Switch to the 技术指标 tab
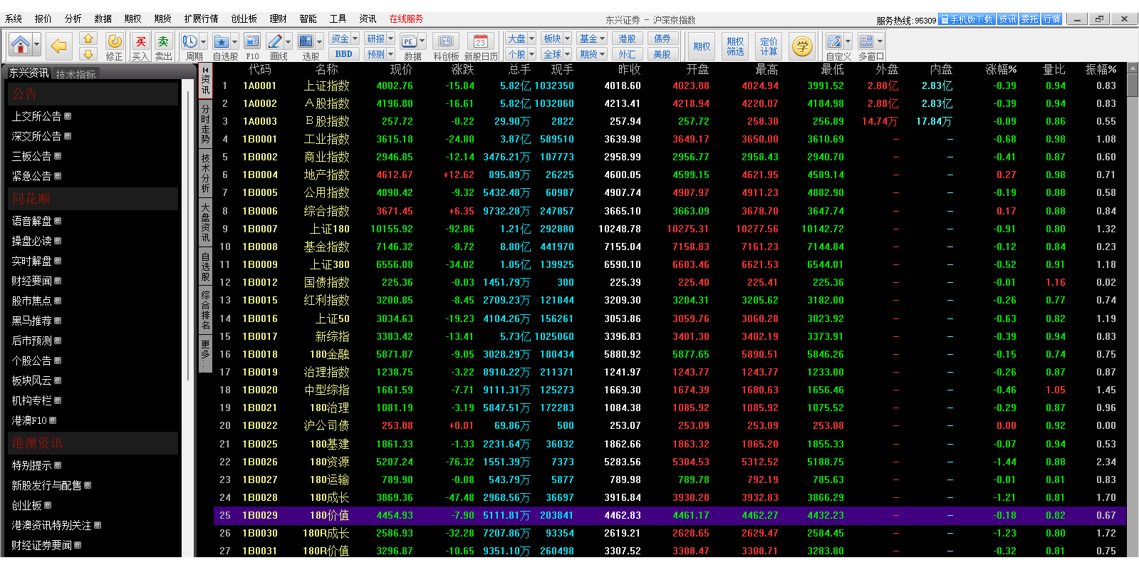Image resolution: width=1139 pixels, height=570 pixels. pyautogui.click(x=76, y=74)
